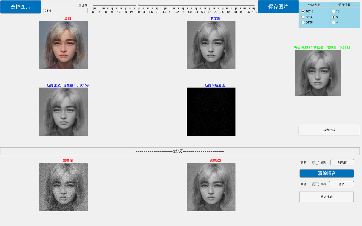Select the currently active 16*16 block size

point(303,11)
